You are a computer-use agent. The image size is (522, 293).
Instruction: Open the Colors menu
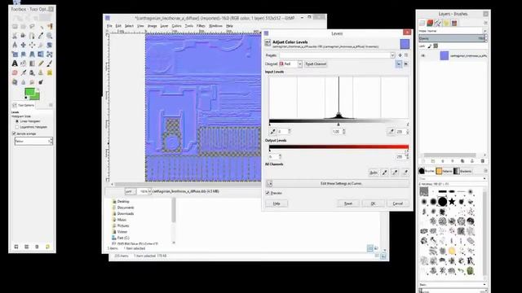(x=176, y=26)
